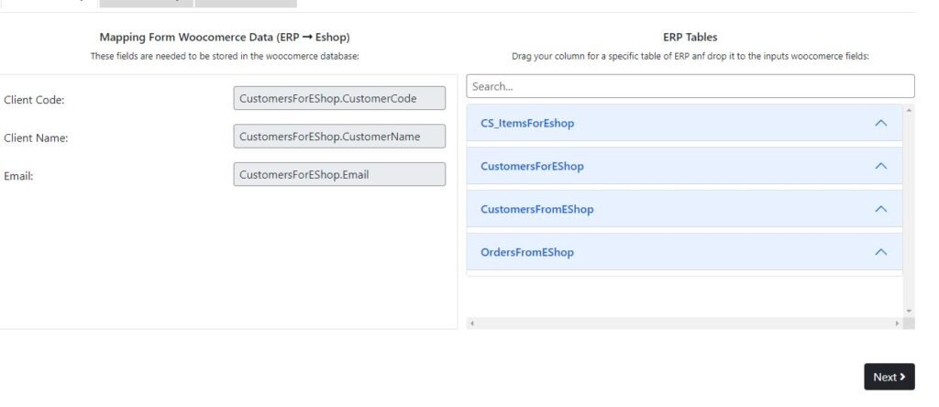
Task: Open the CustomersForEShop table section
Action: coord(532,166)
